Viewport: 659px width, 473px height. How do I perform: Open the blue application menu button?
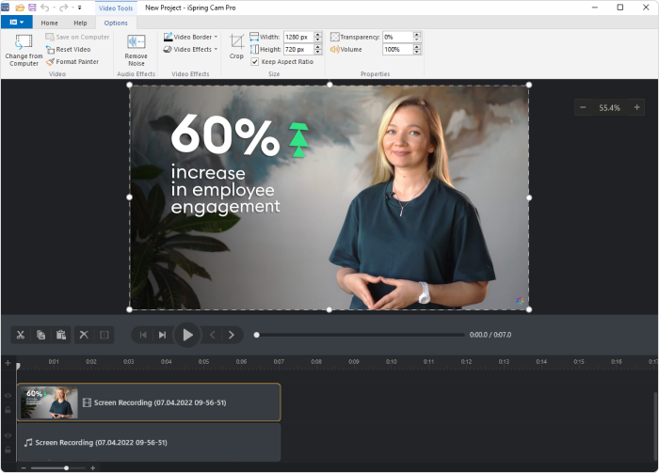point(16,23)
